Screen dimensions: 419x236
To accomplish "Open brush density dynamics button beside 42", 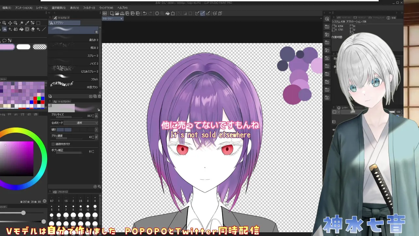I will pyautogui.click(x=96, y=137).
